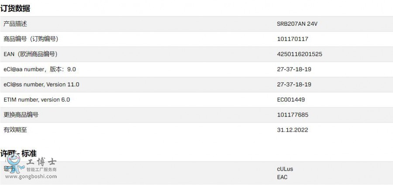Viewport: 393px width, 185px height.
Task: Click EAN value 4250116201525
Action: pos(300,54)
